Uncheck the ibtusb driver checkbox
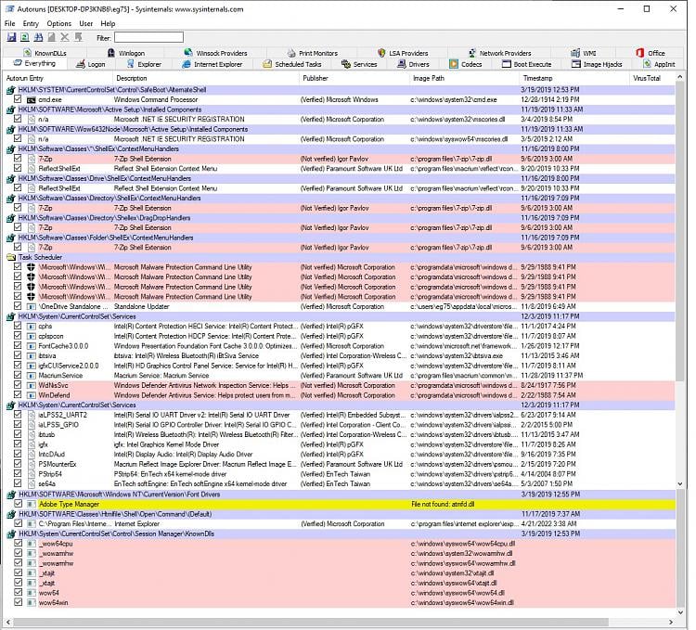Screen dimensions: 696x630 pyautogui.click(x=18, y=434)
